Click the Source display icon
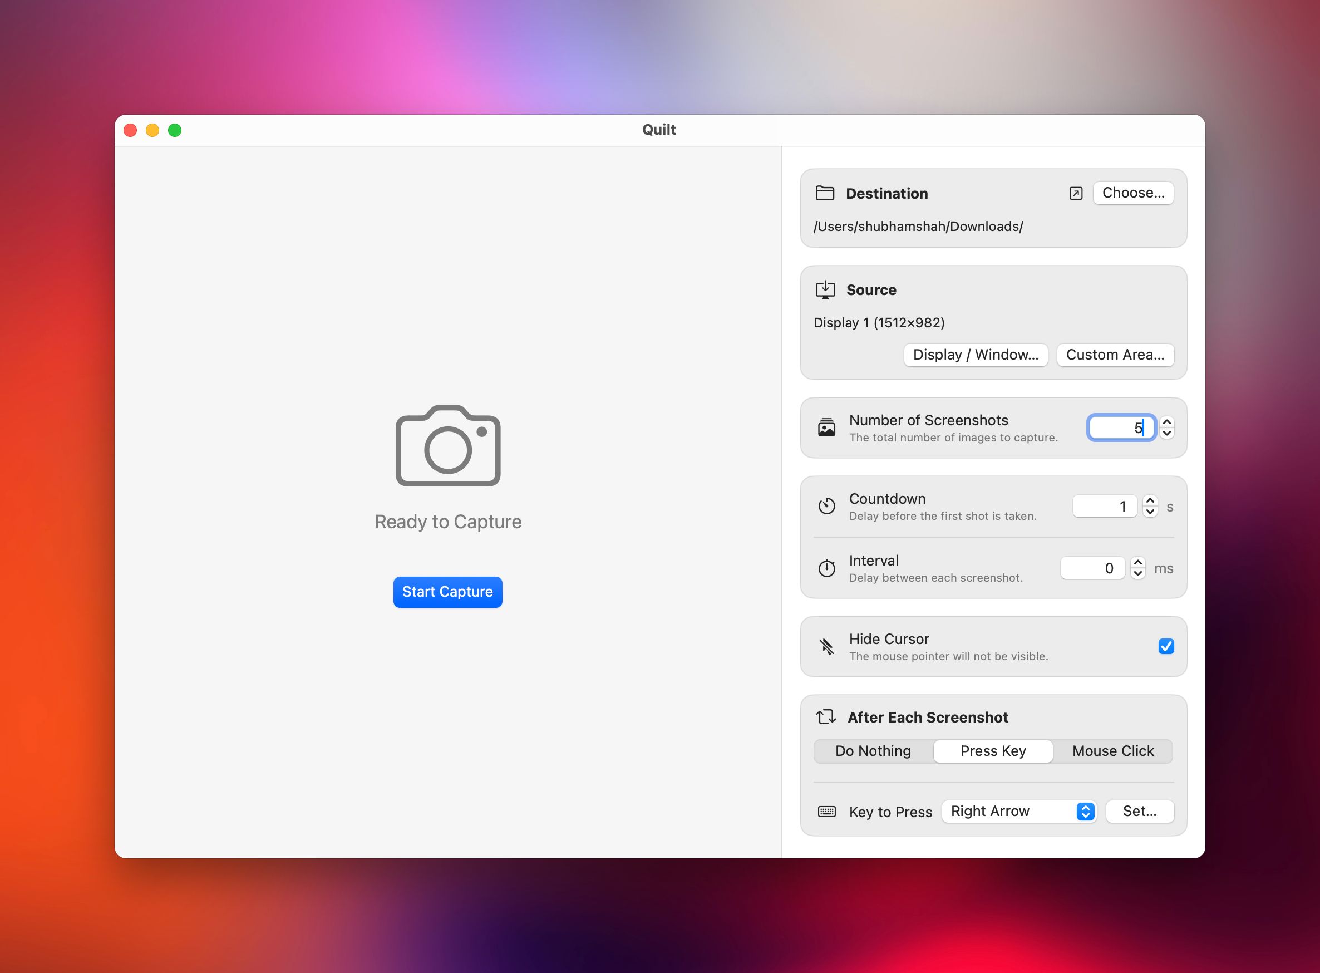This screenshot has width=1320, height=973. [826, 289]
